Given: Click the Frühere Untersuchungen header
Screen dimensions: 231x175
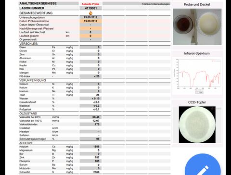Looking at the screenshot, I should [155, 4].
